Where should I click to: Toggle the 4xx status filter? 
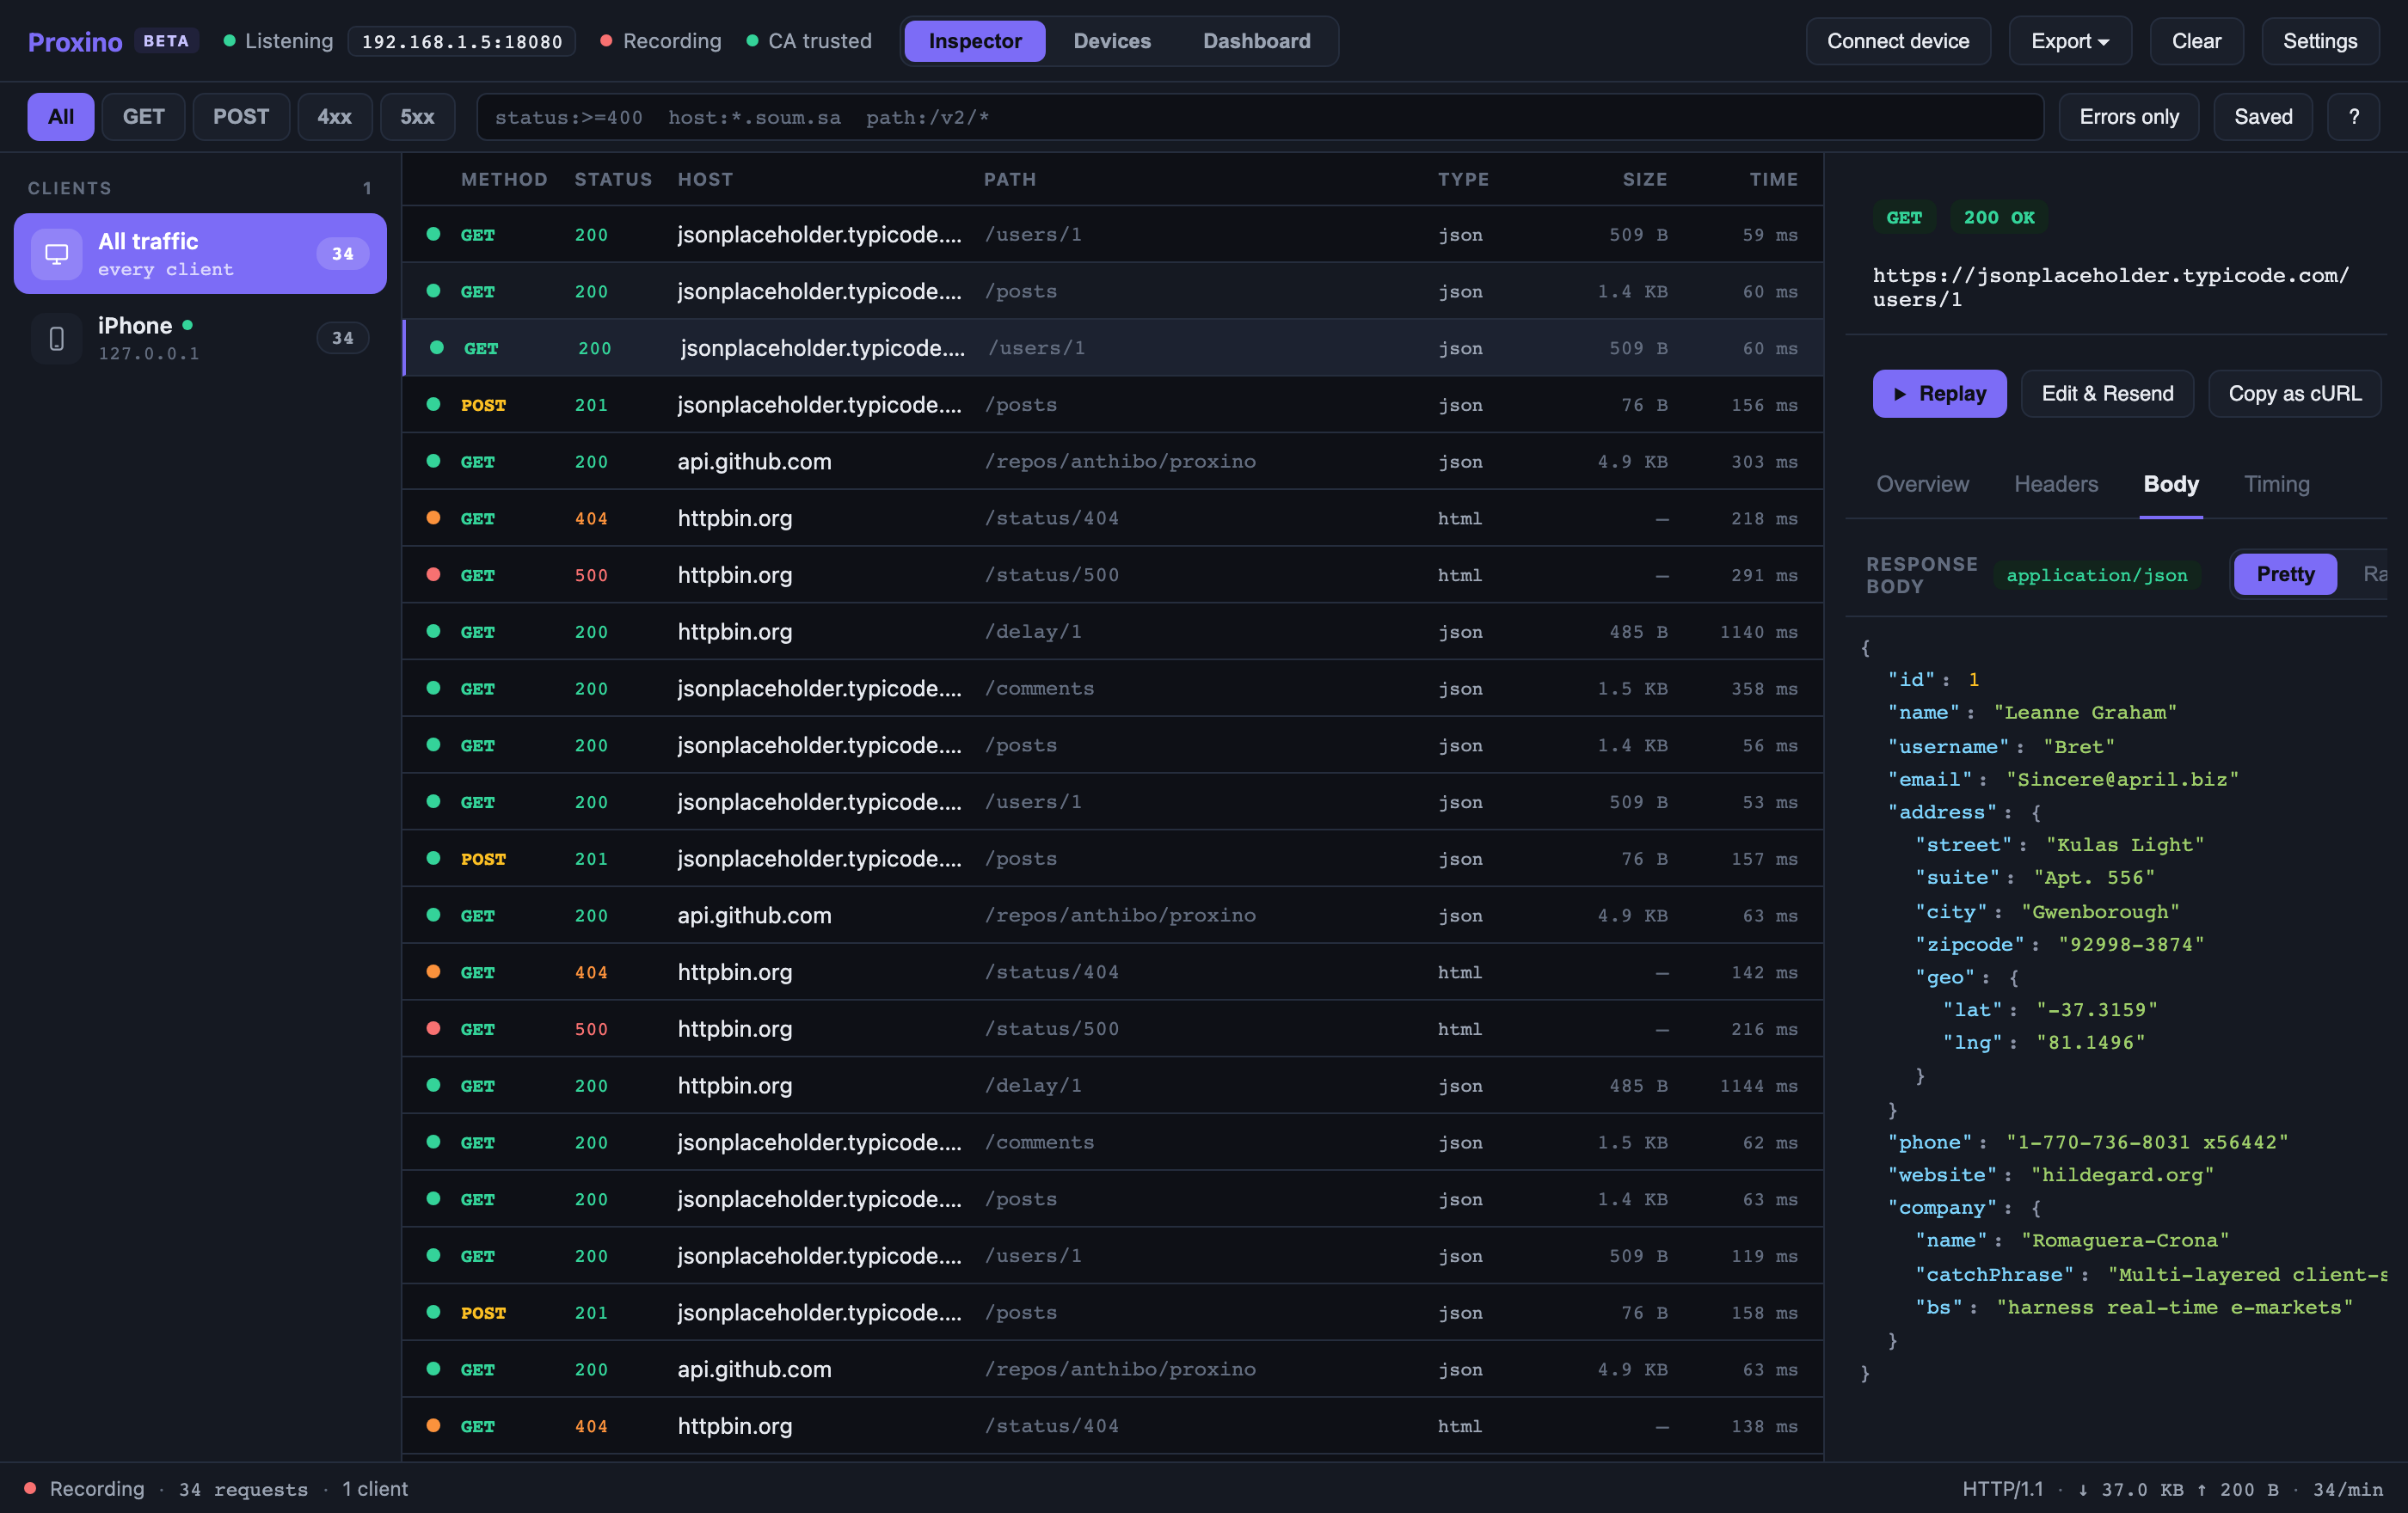(x=334, y=117)
